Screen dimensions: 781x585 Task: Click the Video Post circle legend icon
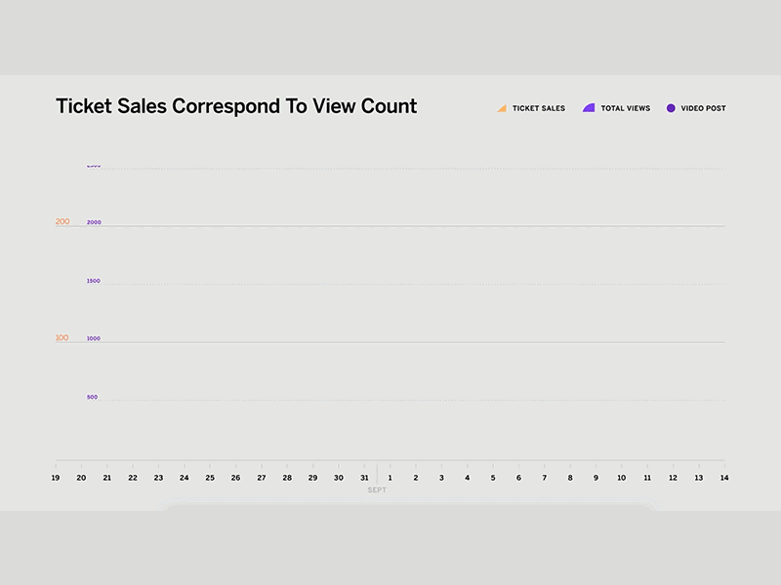pyautogui.click(x=671, y=108)
